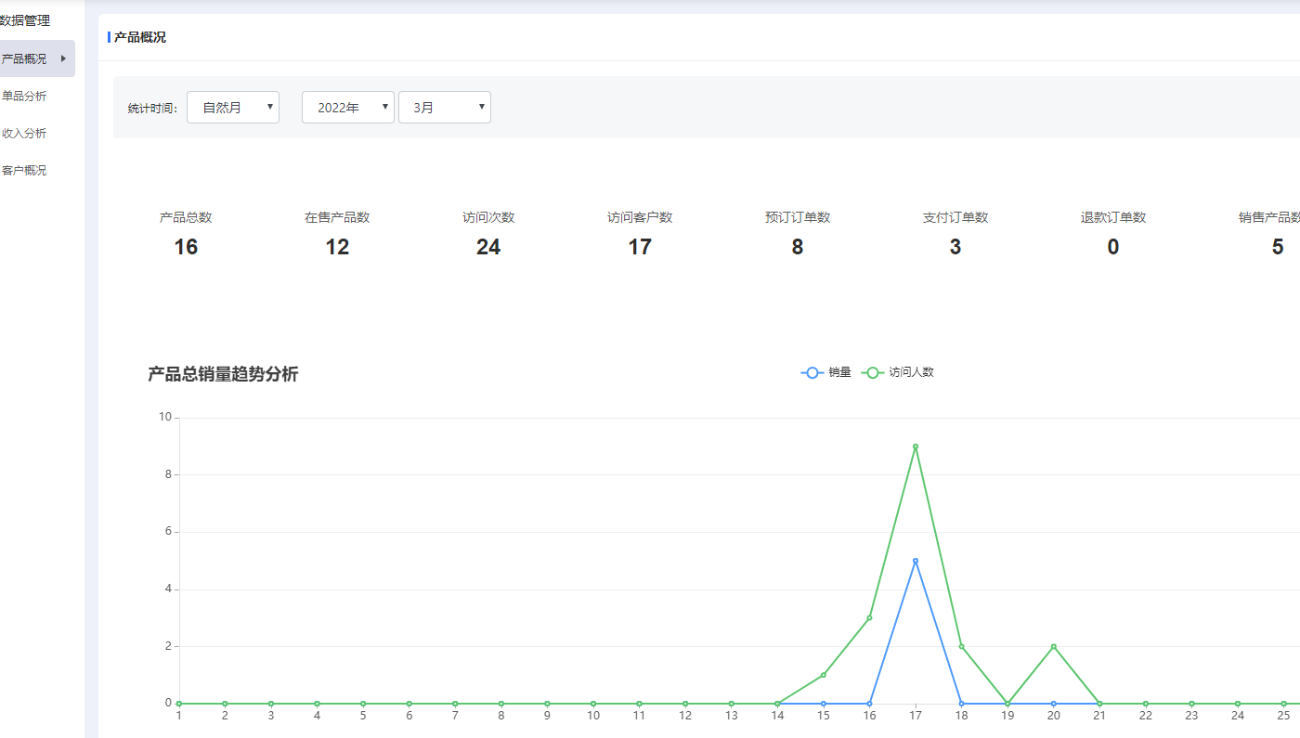Click x-axis label 17

click(916, 716)
